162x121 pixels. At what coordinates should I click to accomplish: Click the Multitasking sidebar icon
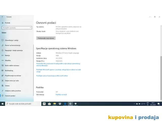tap(3, 71)
